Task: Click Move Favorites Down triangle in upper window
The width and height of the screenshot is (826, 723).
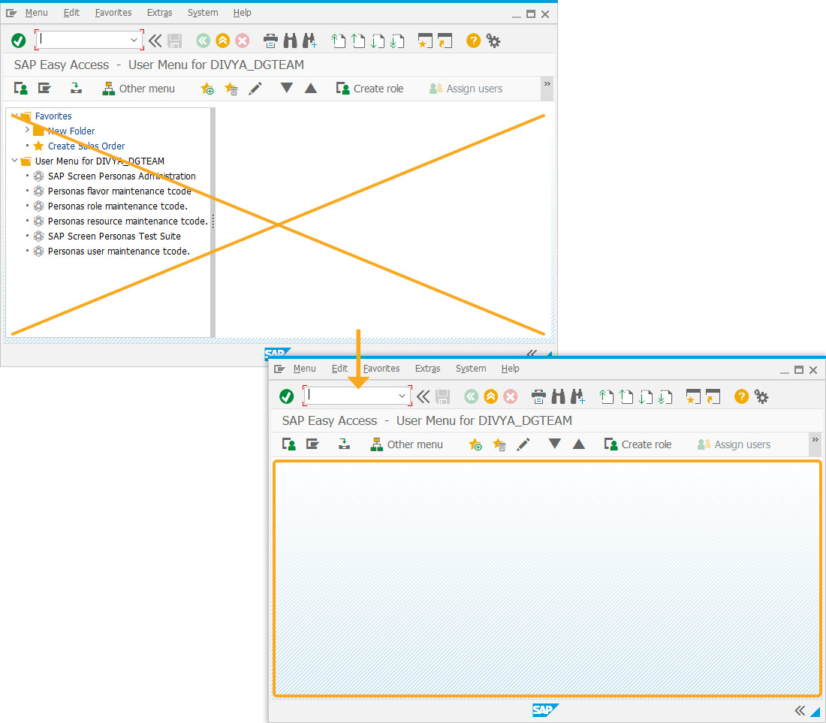Action: (287, 88)
